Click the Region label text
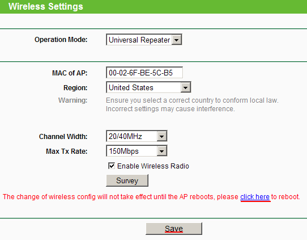The image size is (307, 240). 75,87
